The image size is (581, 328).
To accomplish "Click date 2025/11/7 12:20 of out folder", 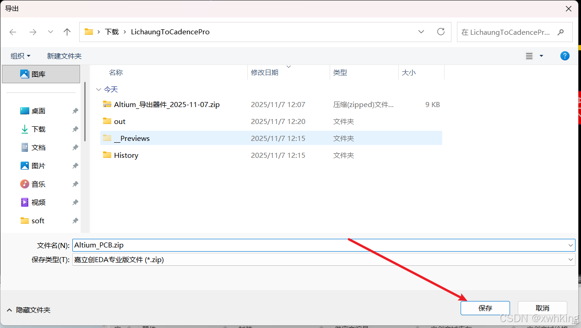I will click(x=278, y=121).
